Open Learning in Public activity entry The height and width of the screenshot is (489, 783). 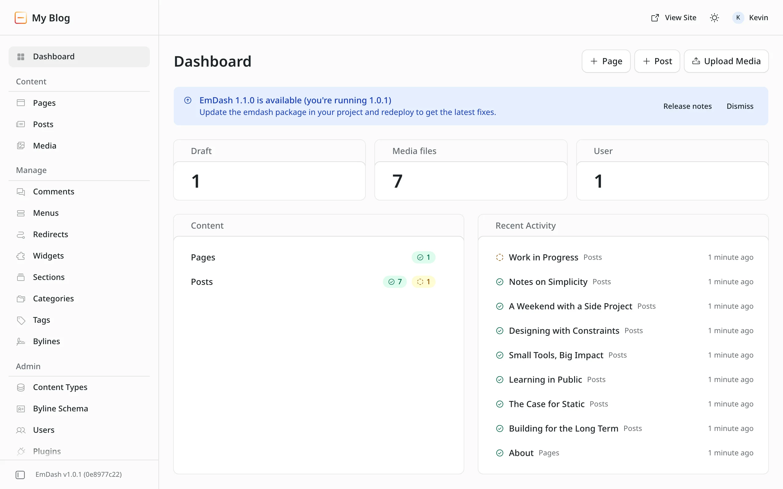pyautogui.click(x=625, y=379)
